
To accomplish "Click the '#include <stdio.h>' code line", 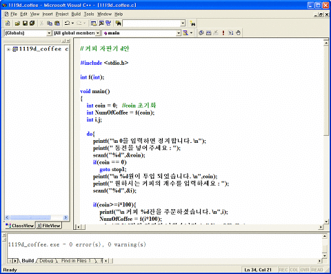I will 104,63.
